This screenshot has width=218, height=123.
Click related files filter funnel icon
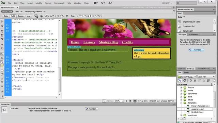click(x=174, y=11)
